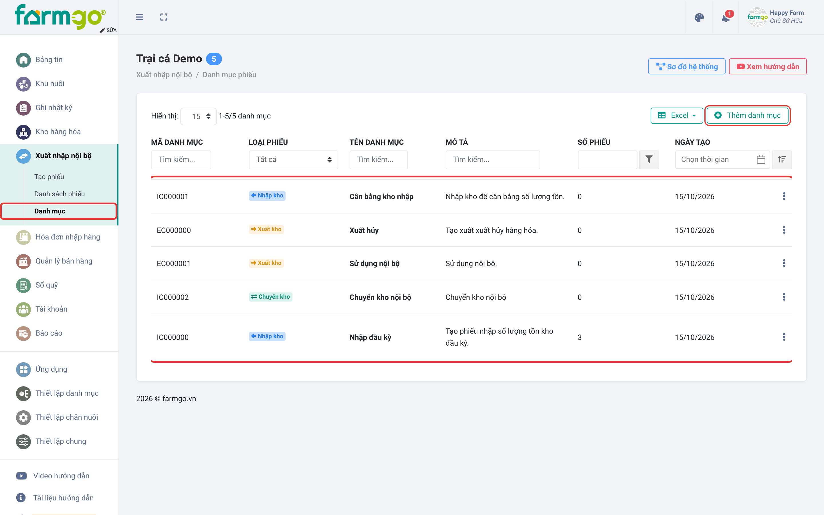Open the calendar icon in Ngày tạo

(761, 159)
